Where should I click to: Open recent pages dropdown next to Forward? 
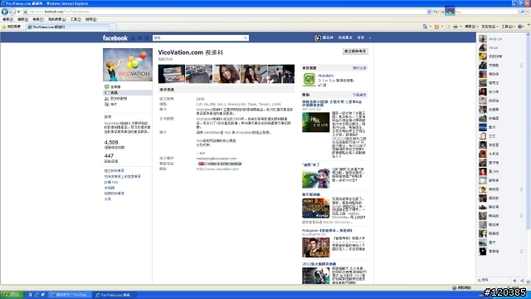coord(18,12)
